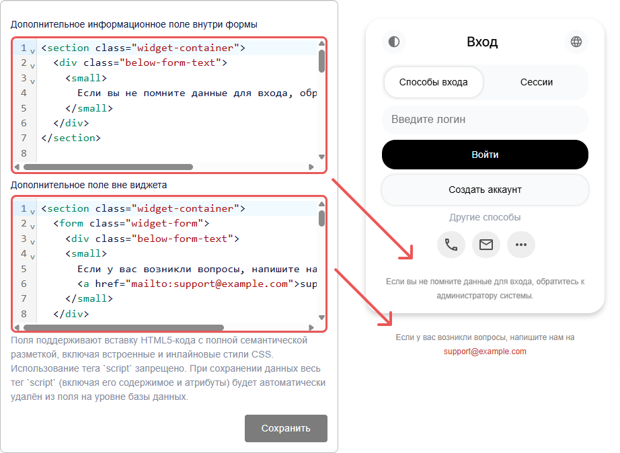Toggle the dark/light theme icon
The width and height of the screenshot is (620, 453).
pos(393,42)
